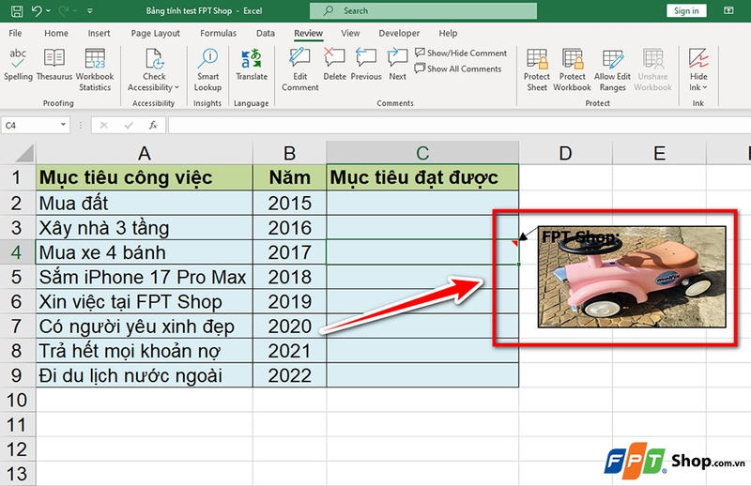
Task: Click cell "Đi du lịch nước ngoài"
Action: point(145,375)
